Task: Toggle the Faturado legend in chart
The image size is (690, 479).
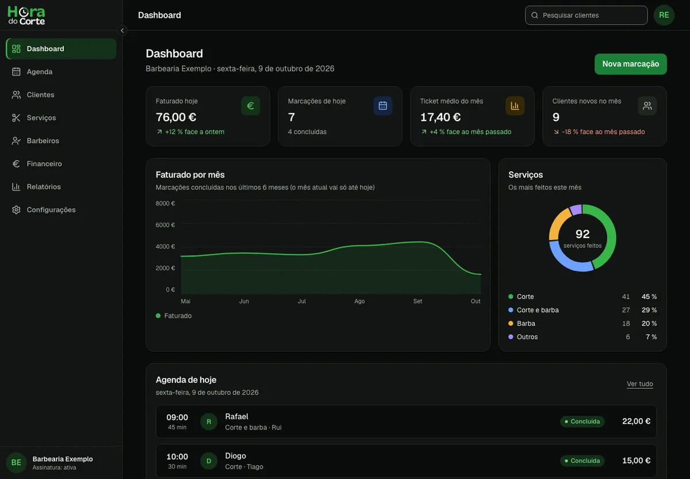Action: [x=174, y=316]
